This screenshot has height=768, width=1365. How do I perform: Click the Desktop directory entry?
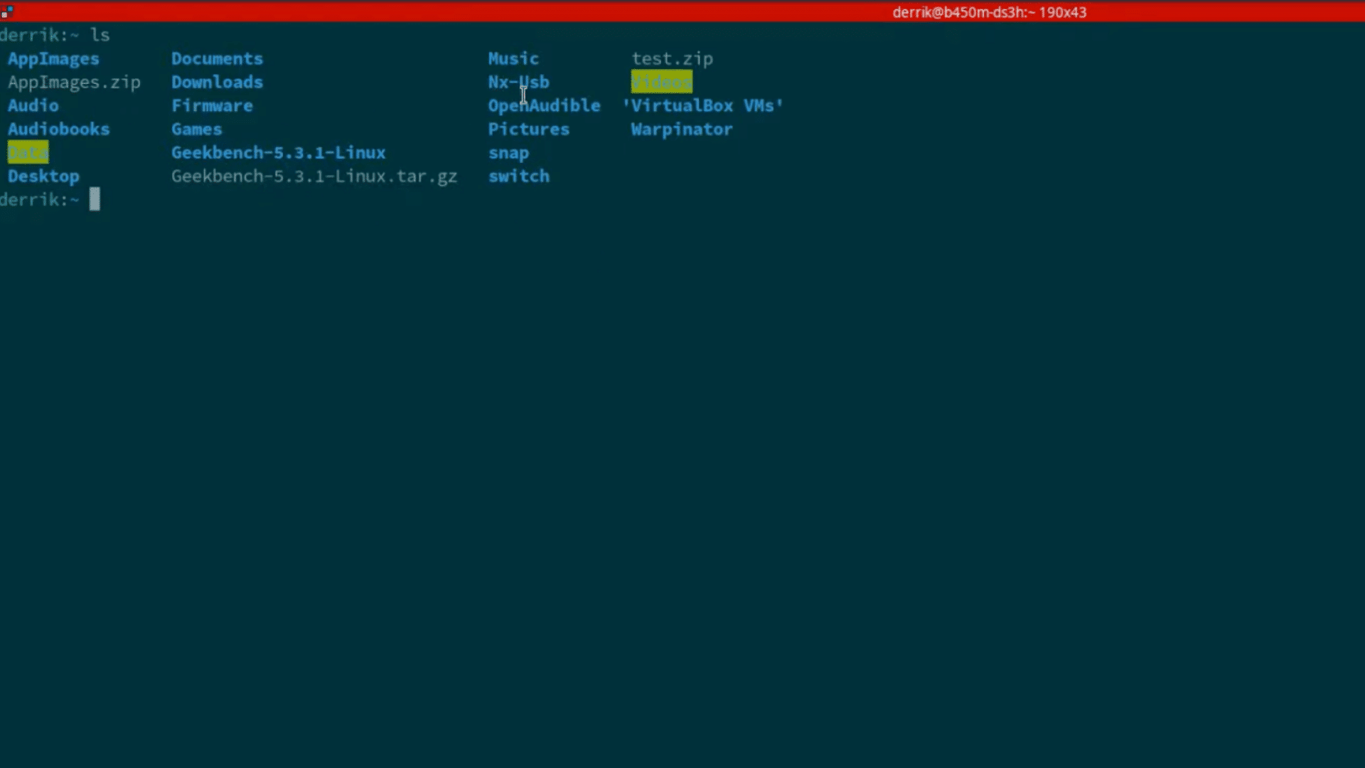pyautogui.click(x=43, y=176)
